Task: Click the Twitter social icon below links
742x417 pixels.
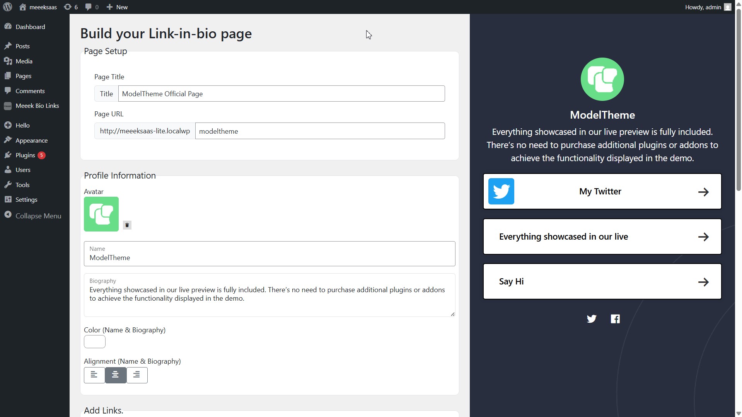Action: pyautogui.click(x=591, y=319)
